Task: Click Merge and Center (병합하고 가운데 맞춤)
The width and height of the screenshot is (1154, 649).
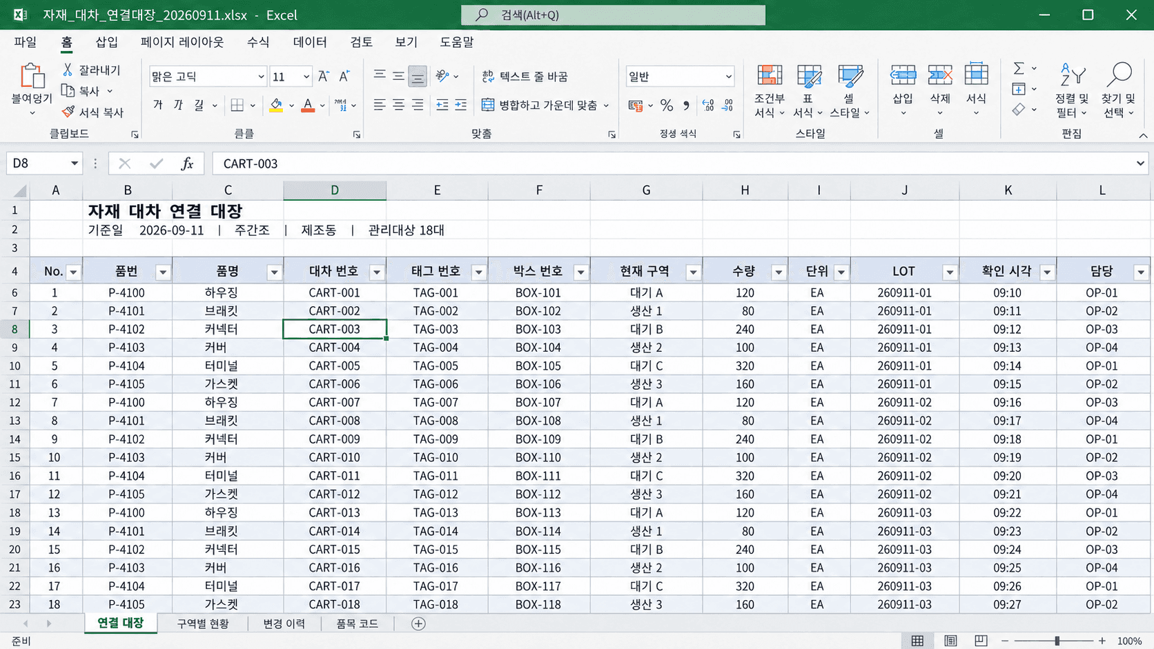Action: pyautogui.click(x=540, y=106)
